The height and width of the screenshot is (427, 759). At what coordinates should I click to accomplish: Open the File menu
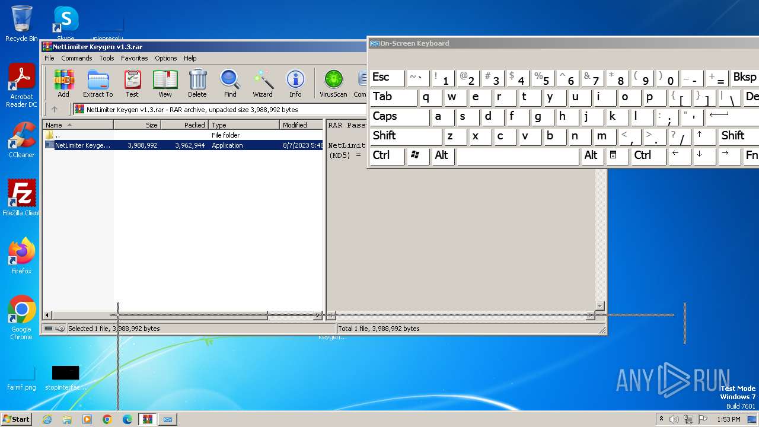(49, 58)
